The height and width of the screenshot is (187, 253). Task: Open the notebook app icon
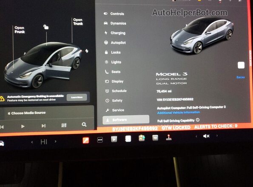128,139
